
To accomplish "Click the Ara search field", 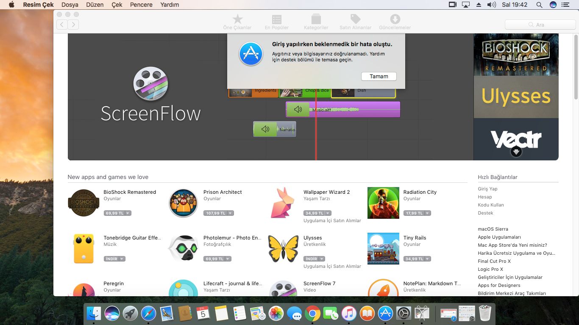I will click(x=540, y=25).
